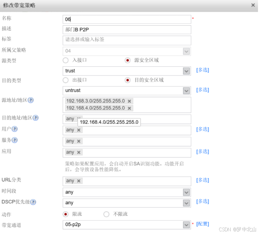Open help for 源地址/地区
259x234 pixels.
tap(30, 100)
